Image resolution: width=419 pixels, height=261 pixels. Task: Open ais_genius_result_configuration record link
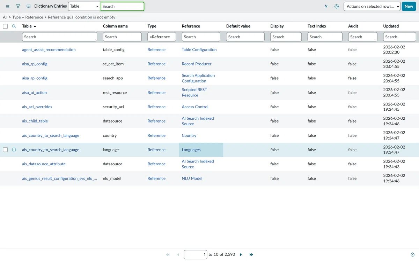[60, 179]
